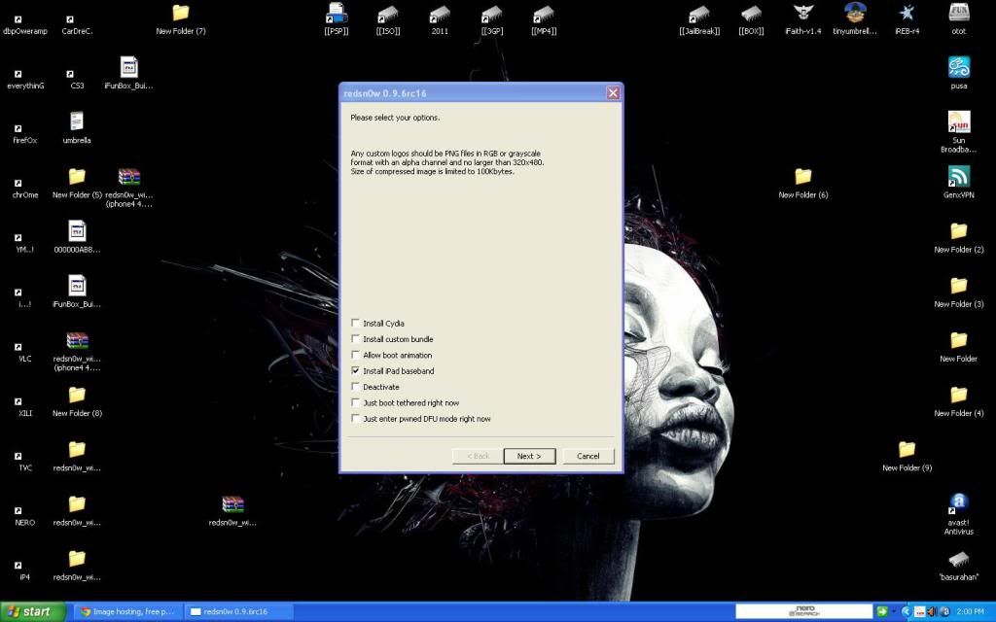The width and height of the screenshot is (996, 622).
Task: Launch the NERO shortcut
Action: tap(25, 515)
